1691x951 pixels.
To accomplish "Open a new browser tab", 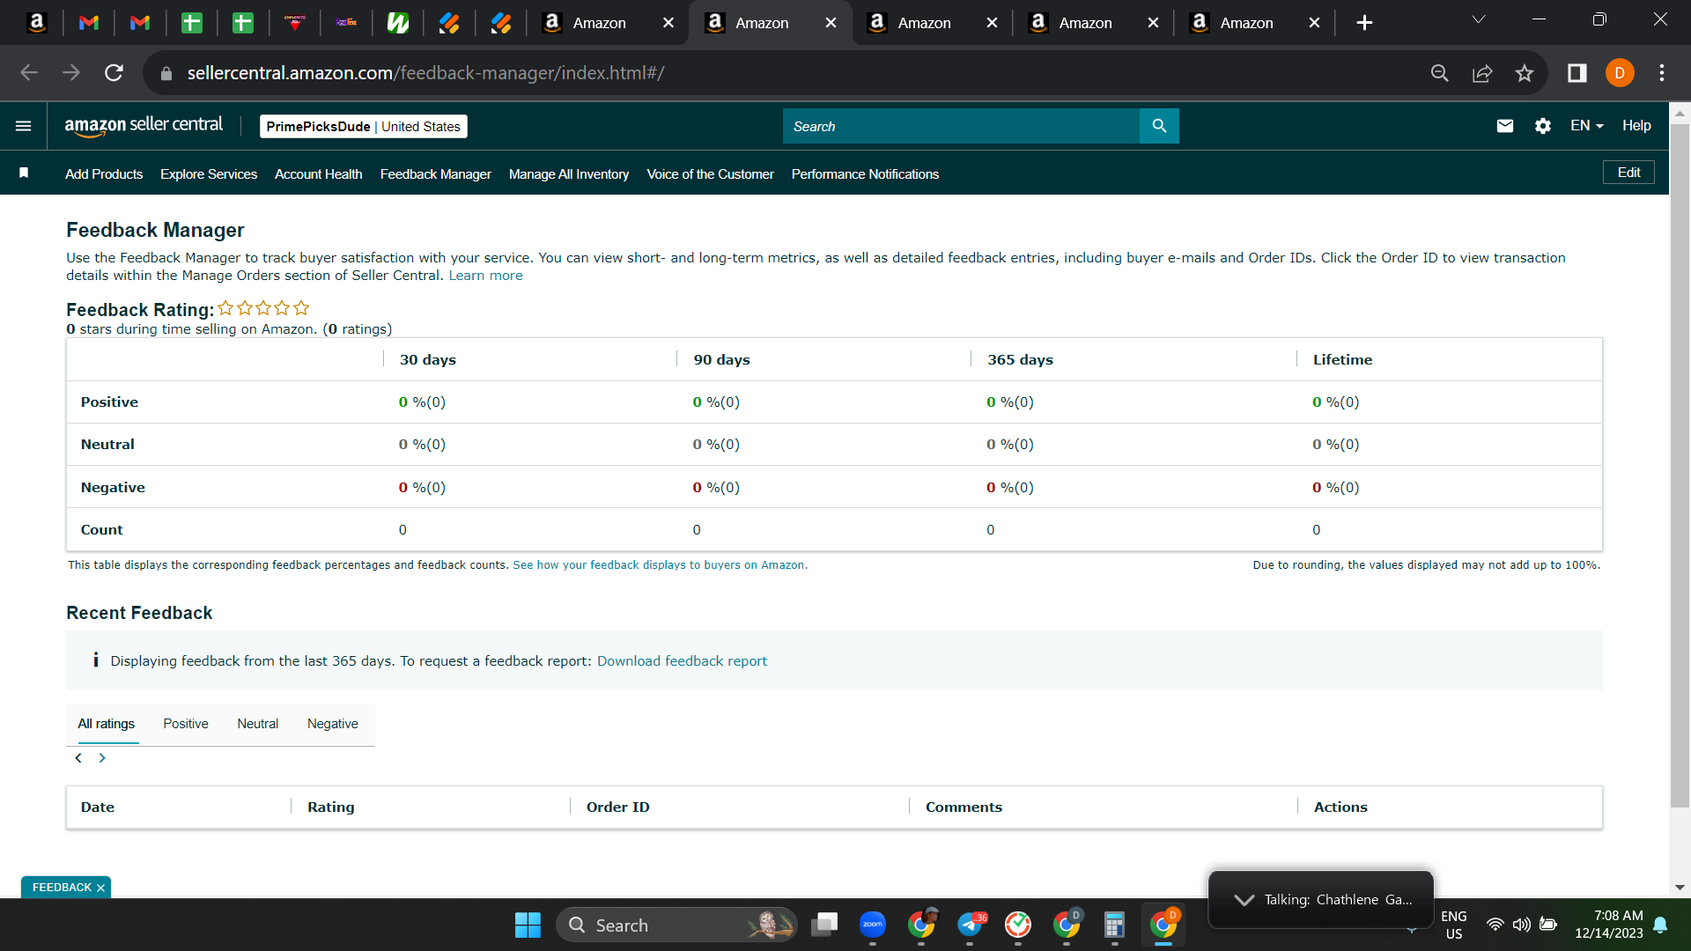I will [1364, 23].
